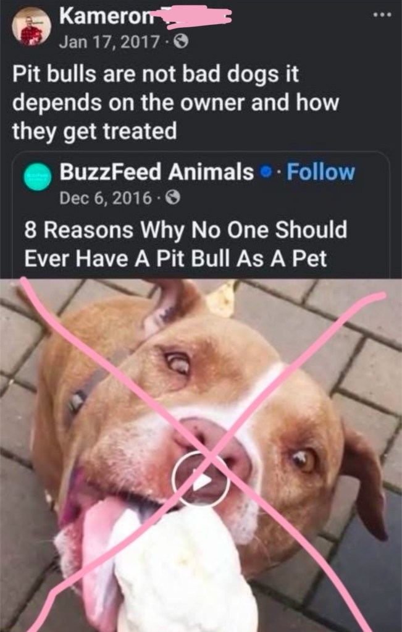Open the dog photo video thumbnail
Screen dimensions: 402x632
[201, 455]
